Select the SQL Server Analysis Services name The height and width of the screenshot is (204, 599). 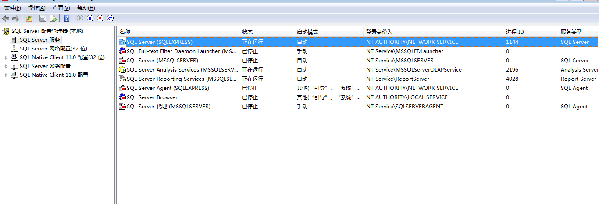(x=182, y=70)
